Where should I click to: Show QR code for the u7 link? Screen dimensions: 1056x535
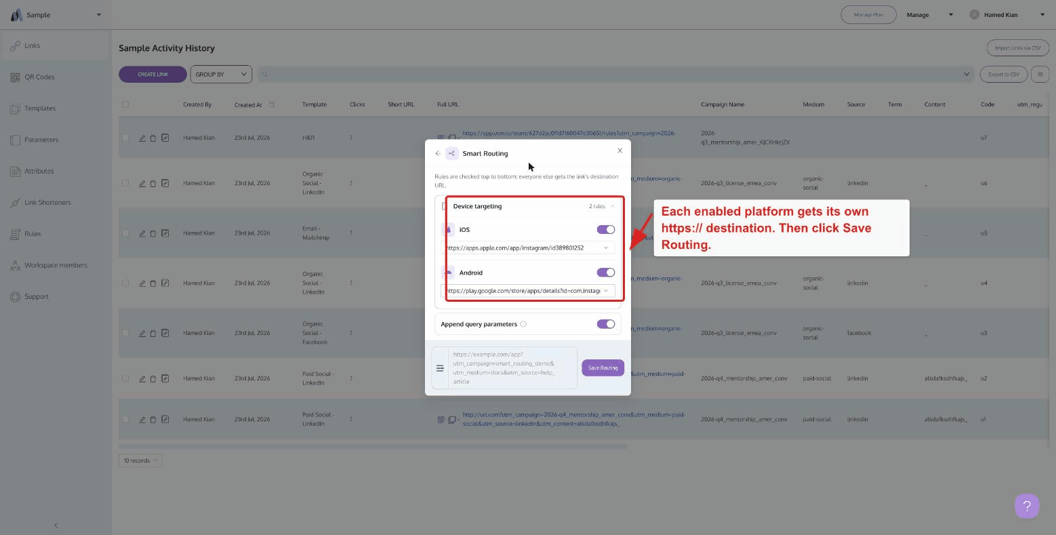[441, 138]
